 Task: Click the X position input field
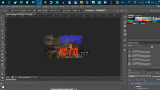[x=17, y=10]
